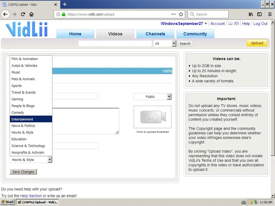
Task: Open the Firefox hamburger menu
Action: click(x=270, y=14)
